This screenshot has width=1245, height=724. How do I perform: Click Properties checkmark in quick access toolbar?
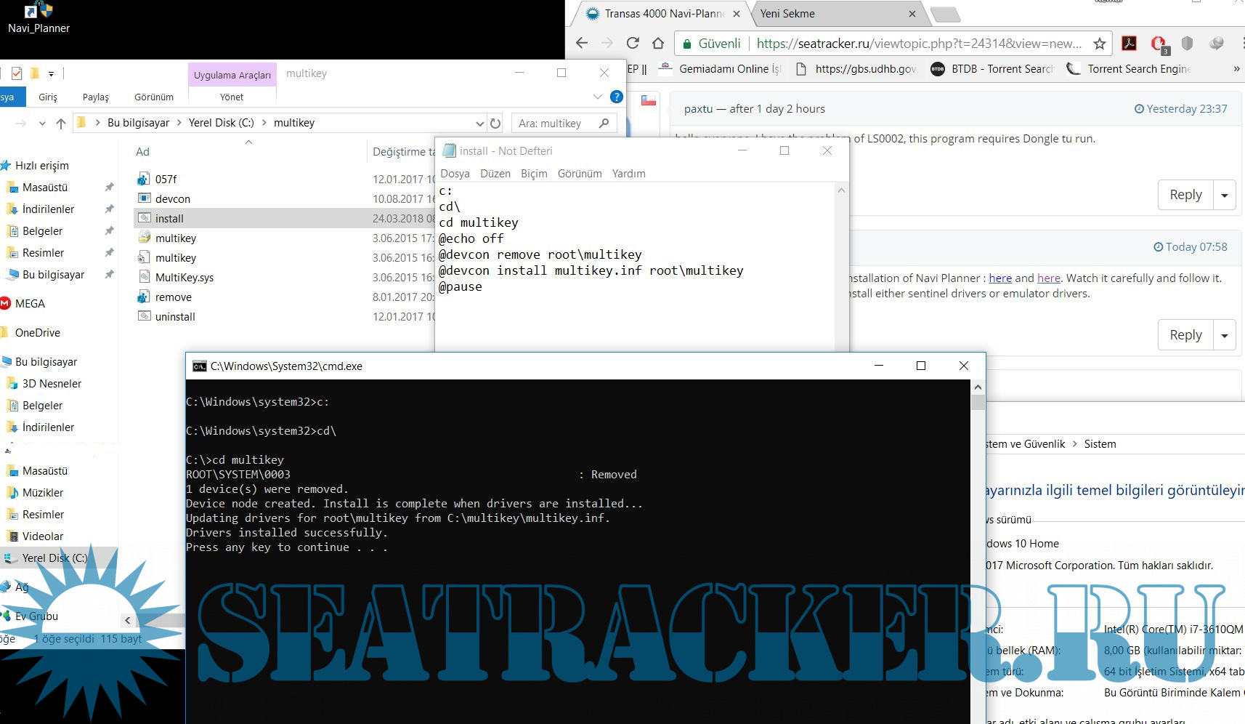click(16, 73)
